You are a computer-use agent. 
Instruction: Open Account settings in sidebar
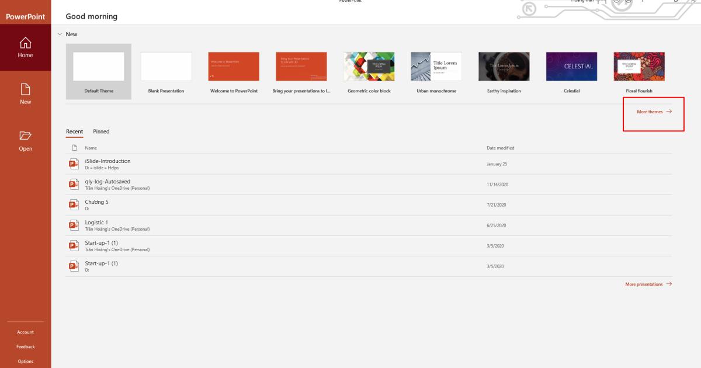[26, 332]
